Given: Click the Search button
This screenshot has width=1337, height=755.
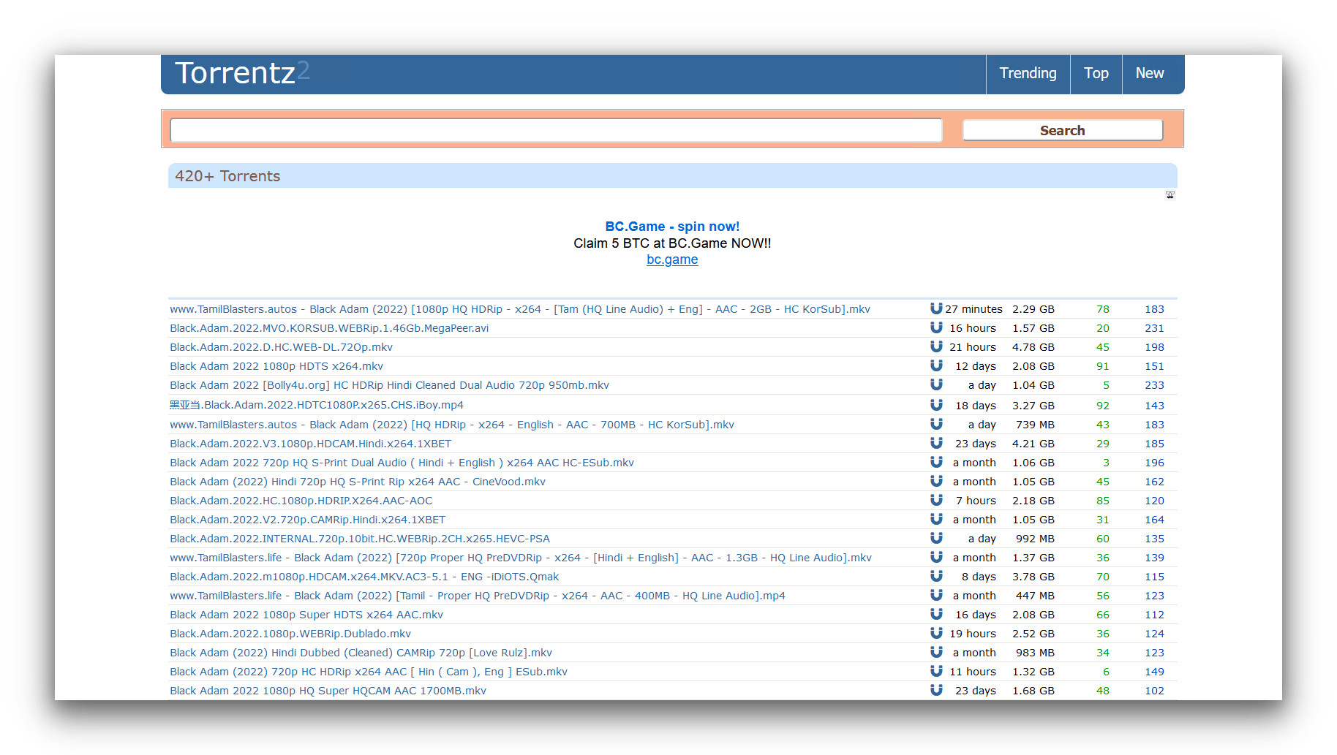Looking at the screenshot, I should tap(1062, 130).
